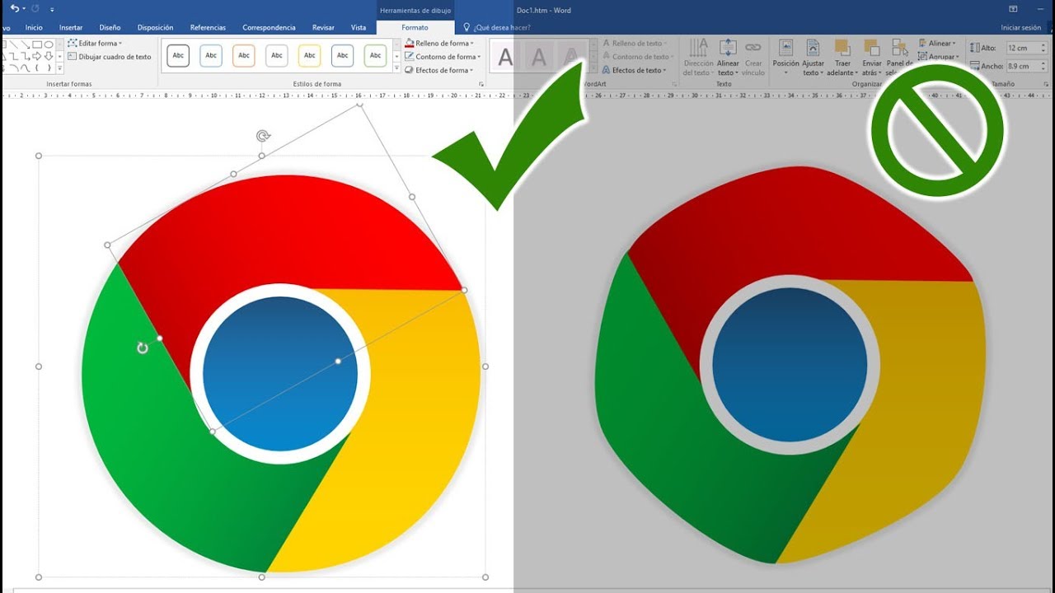The image size is (1055, 593).
Task: Switch to the Referencias tab
Action: click(208, 27)
